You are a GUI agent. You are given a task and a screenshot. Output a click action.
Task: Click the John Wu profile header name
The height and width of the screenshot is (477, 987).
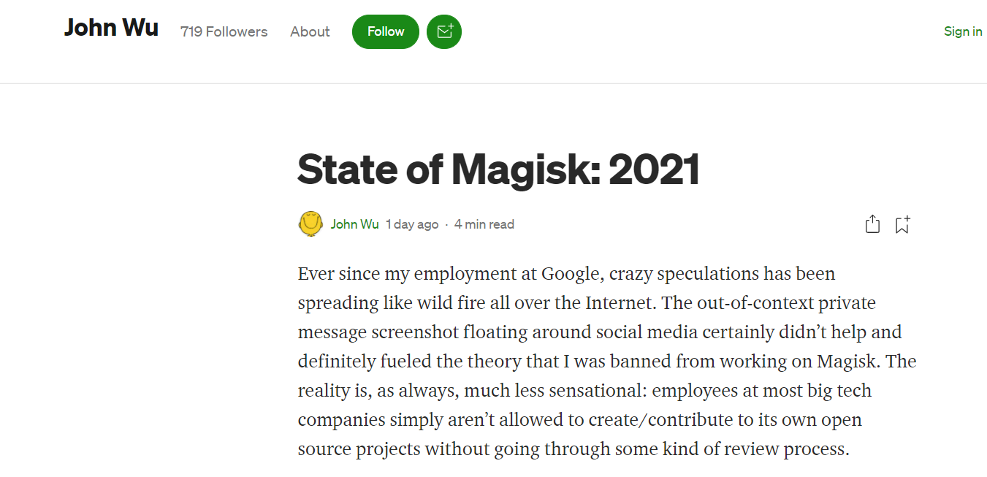pos(111,28)
